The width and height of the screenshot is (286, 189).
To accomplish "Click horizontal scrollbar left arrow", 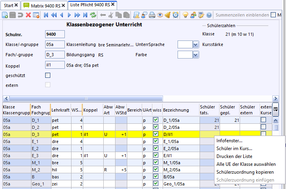I will 6,99.
